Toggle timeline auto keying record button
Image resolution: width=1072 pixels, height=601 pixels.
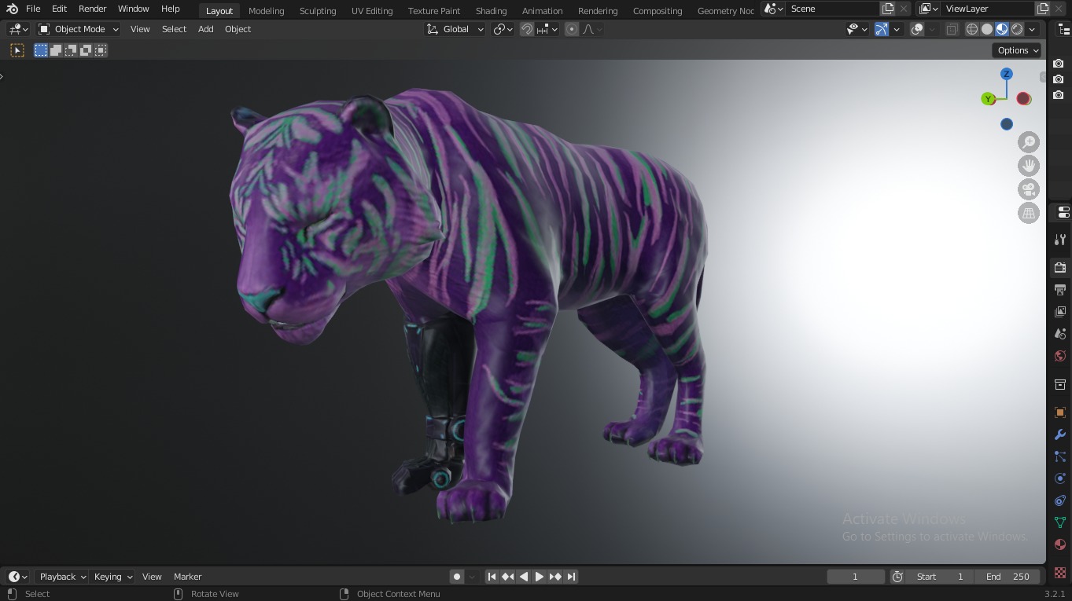[x=456, y=577]
